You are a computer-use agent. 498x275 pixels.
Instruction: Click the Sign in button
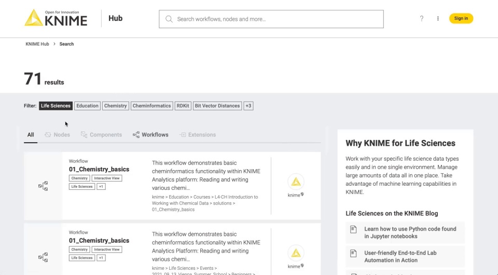pyautogui.click(x=461, y=18)
